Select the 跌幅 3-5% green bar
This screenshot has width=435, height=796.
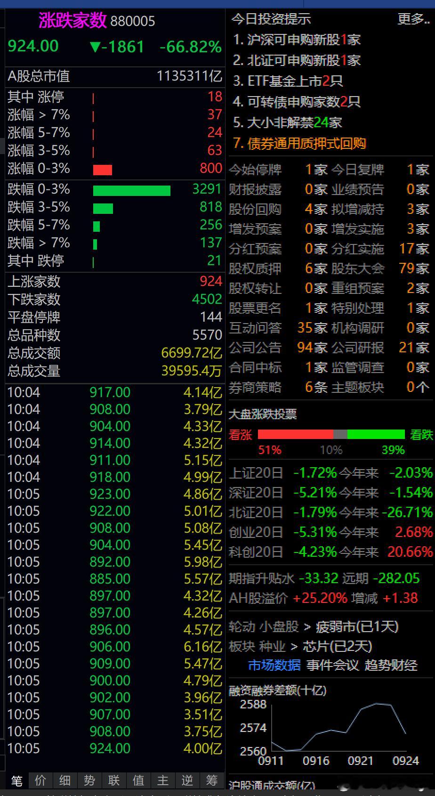103,208
